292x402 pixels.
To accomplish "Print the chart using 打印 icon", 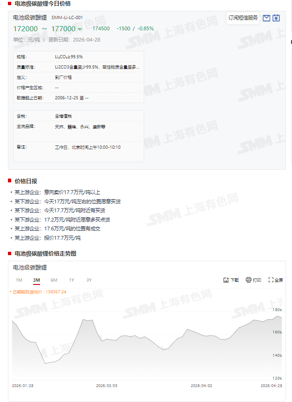I will (x=253, y=280).
